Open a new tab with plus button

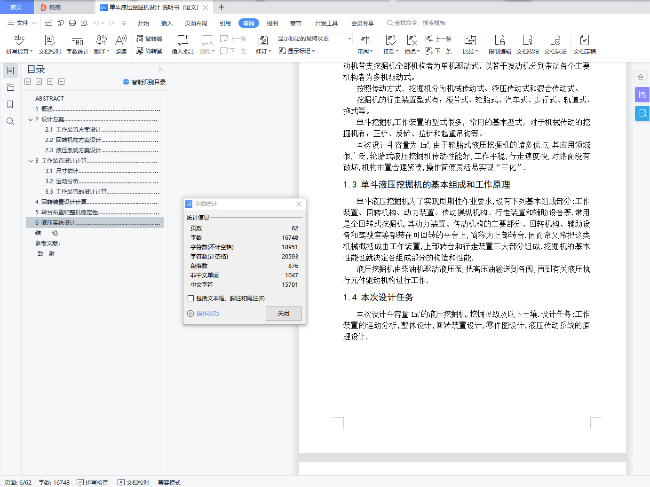(222, 7)
